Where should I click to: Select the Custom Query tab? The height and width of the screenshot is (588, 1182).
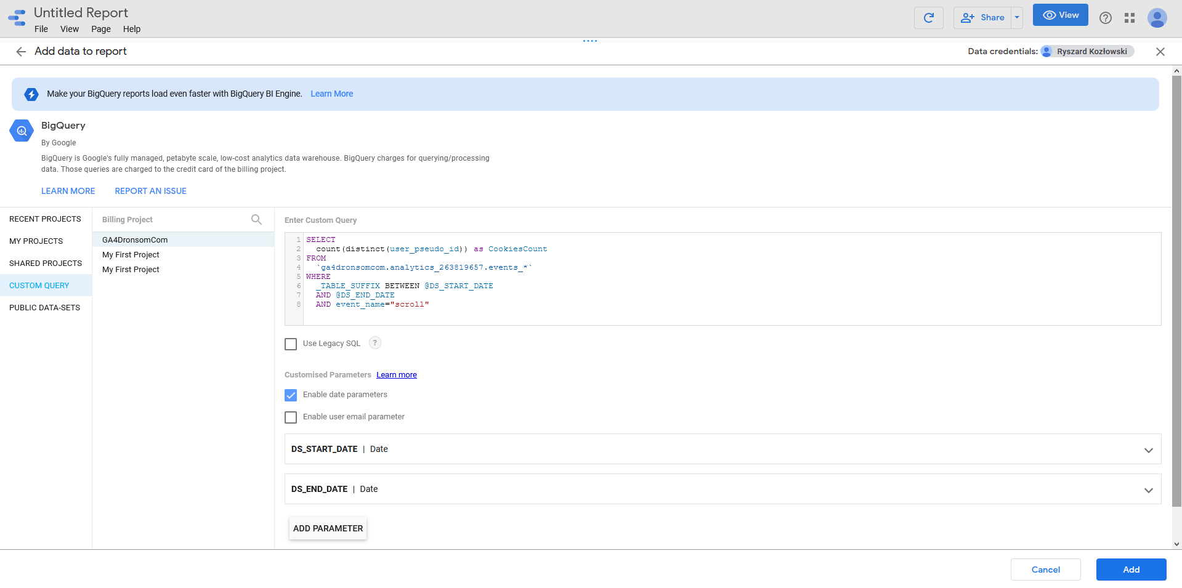(46, 286)
